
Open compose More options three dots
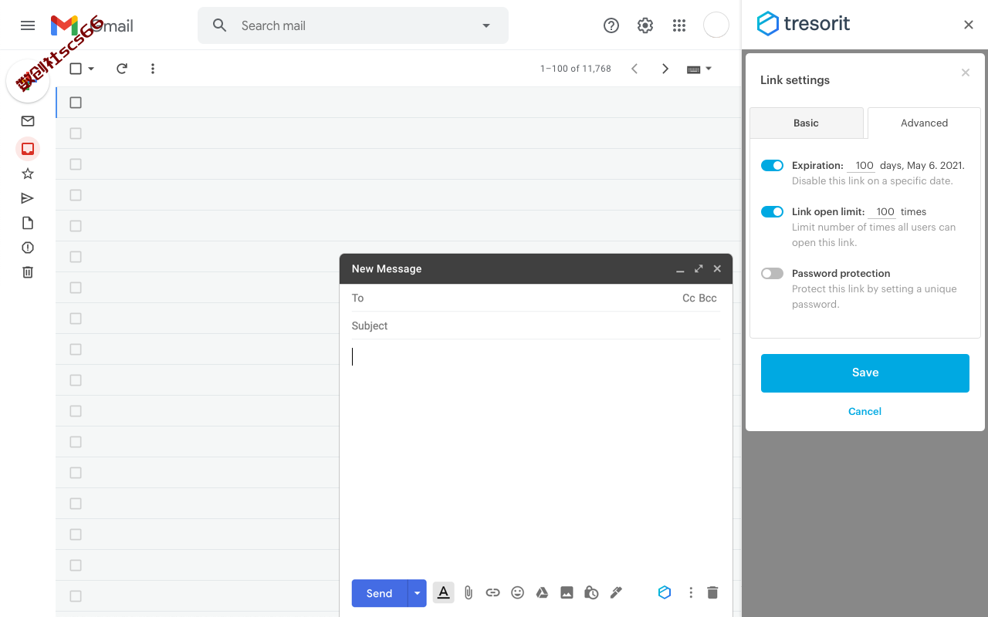(691, 592)
